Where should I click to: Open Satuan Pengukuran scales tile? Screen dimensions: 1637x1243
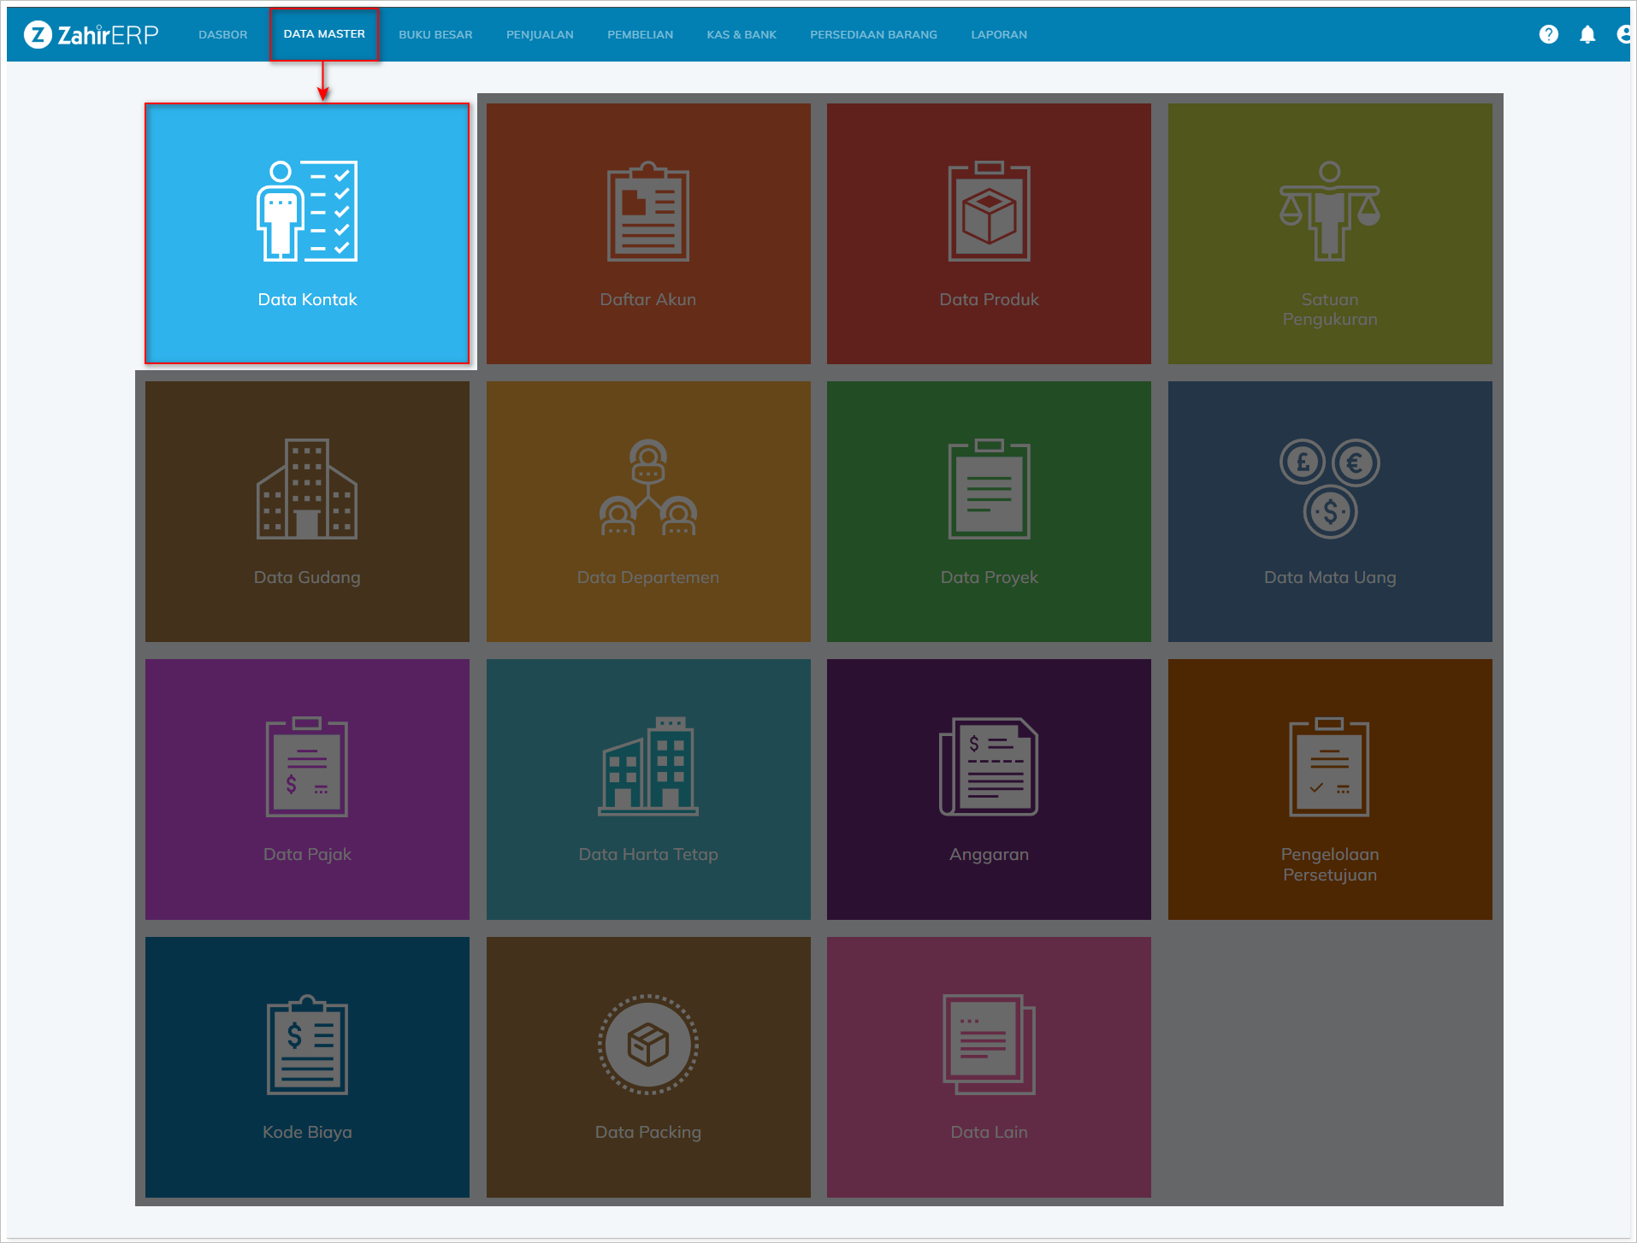1329,233
